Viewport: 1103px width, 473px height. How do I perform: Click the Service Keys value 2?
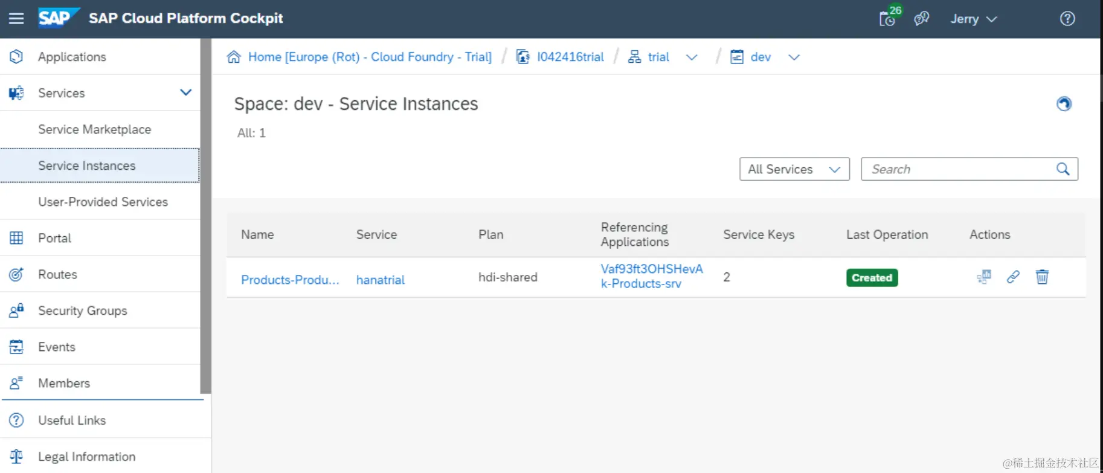click(x=727, y=277)
